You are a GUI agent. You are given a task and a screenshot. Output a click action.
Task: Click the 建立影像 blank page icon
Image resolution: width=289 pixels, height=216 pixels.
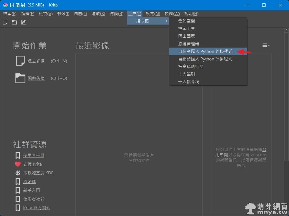click(x=20, y=61)
